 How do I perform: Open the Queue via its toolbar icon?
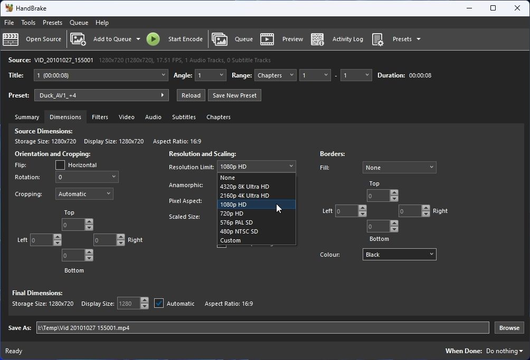220,39
